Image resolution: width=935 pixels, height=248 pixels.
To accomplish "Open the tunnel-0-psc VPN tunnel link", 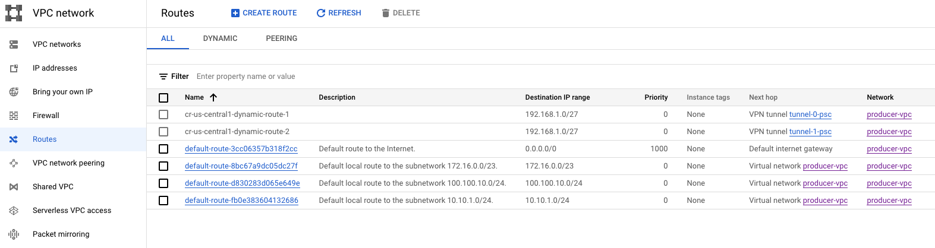I will click(810, 115).
